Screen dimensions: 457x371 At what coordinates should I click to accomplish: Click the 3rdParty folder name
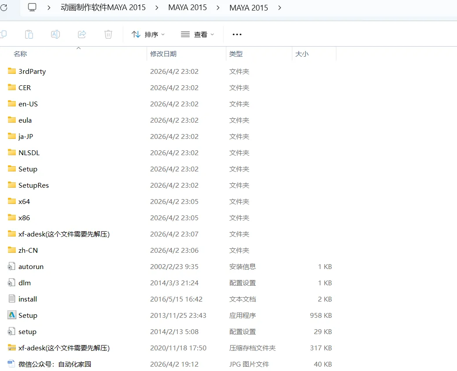pyautogui.click(x=32, y=72)
